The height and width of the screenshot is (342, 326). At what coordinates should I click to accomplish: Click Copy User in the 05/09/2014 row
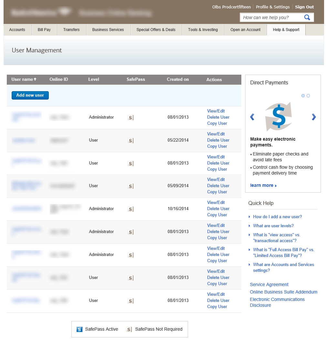click(x=217, y=192)
